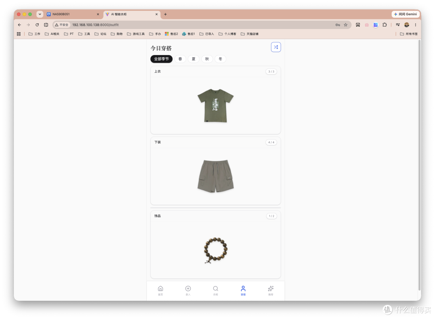Click the first extension icon after bookmark star
Screen dimensions: 435x319
358,25
